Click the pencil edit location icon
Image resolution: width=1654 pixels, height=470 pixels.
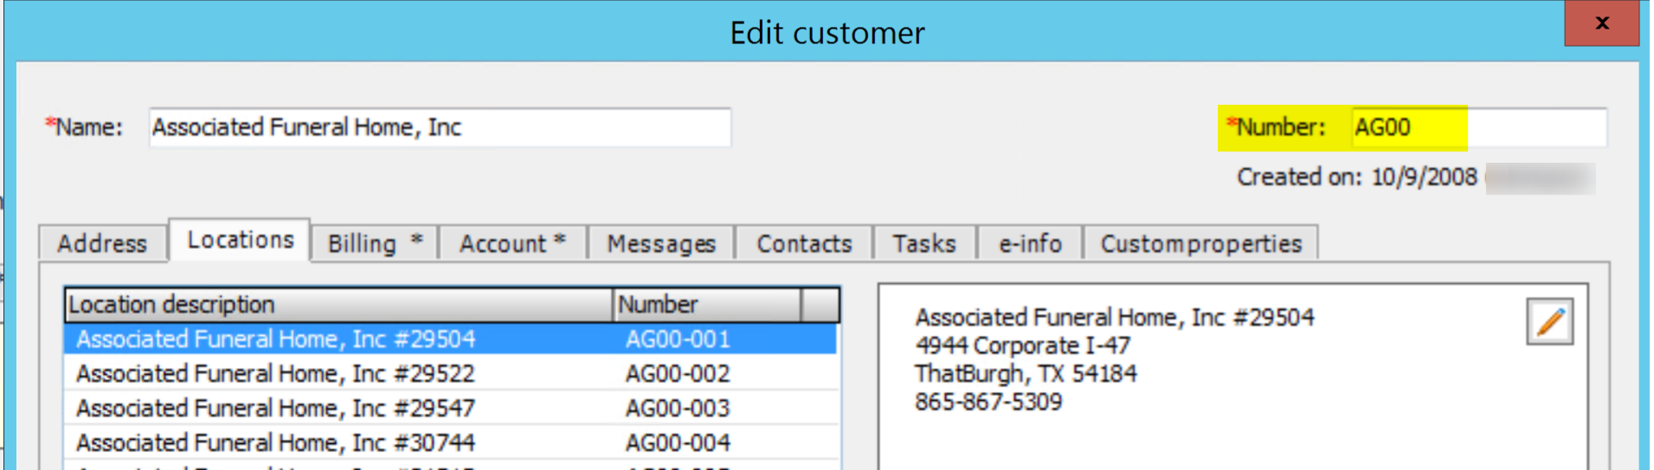pos(1549,322)
